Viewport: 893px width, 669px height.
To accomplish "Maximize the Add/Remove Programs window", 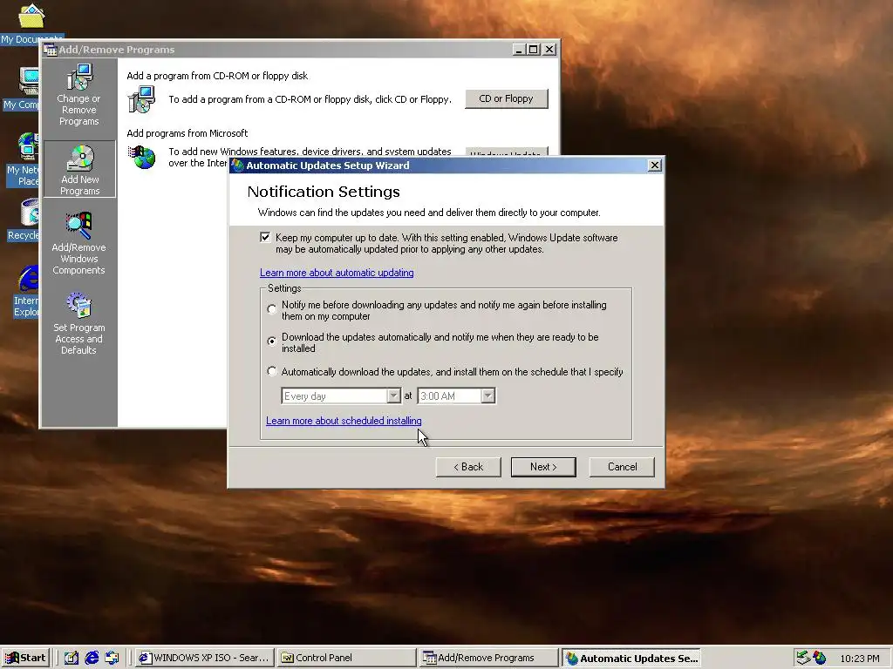I will (x=534, y=50).
